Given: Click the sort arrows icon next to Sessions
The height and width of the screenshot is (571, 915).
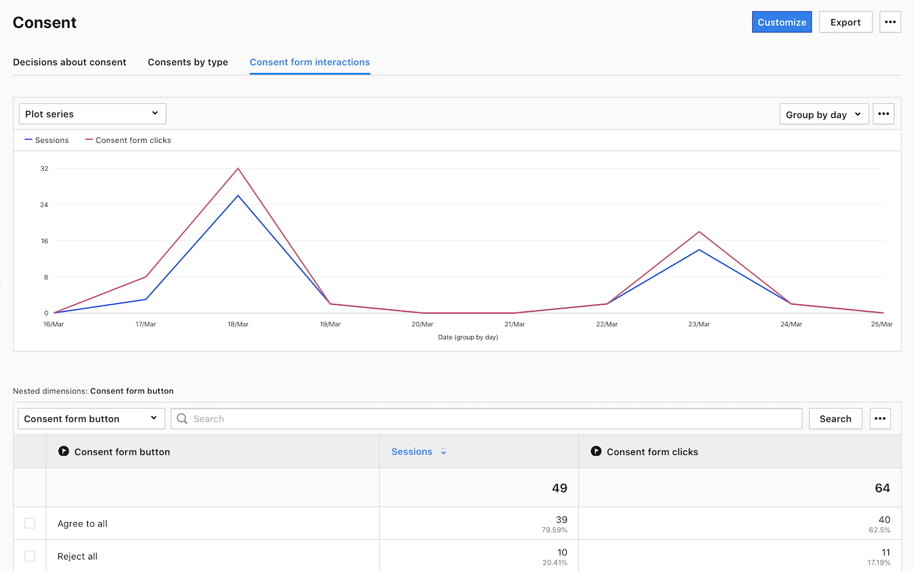Looking at the screenshot, I should point(444,452).
